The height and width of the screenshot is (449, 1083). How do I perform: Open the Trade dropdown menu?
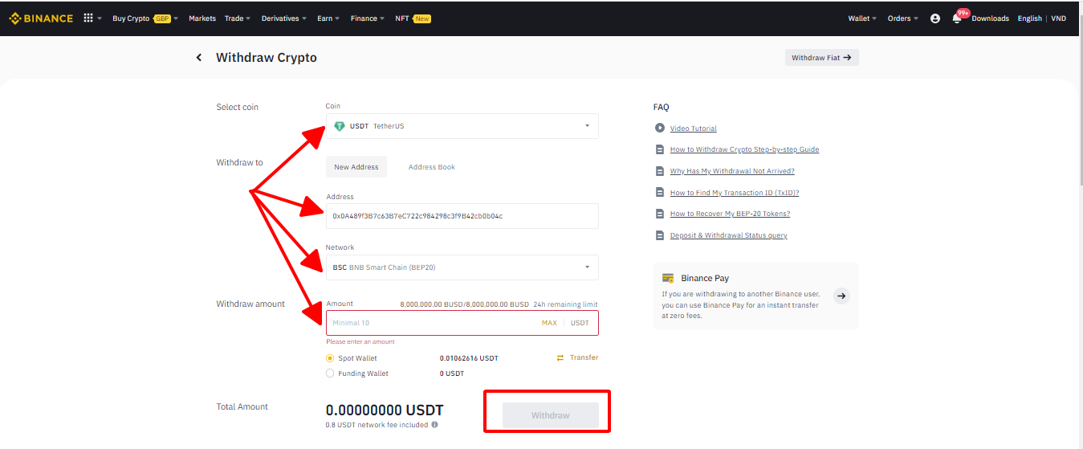coord(238,18)
